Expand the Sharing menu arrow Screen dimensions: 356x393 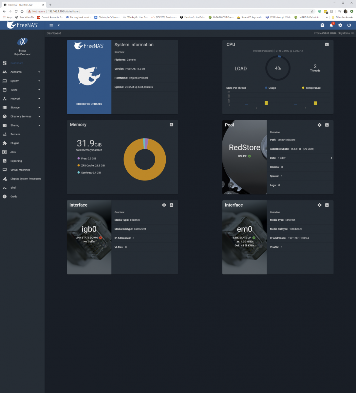point(39,125)
